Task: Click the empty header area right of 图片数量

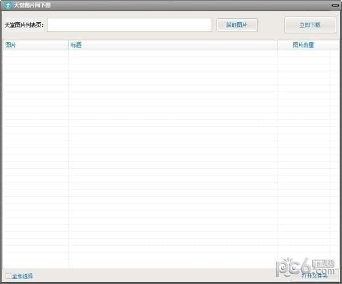Action: tap(335, 45)
